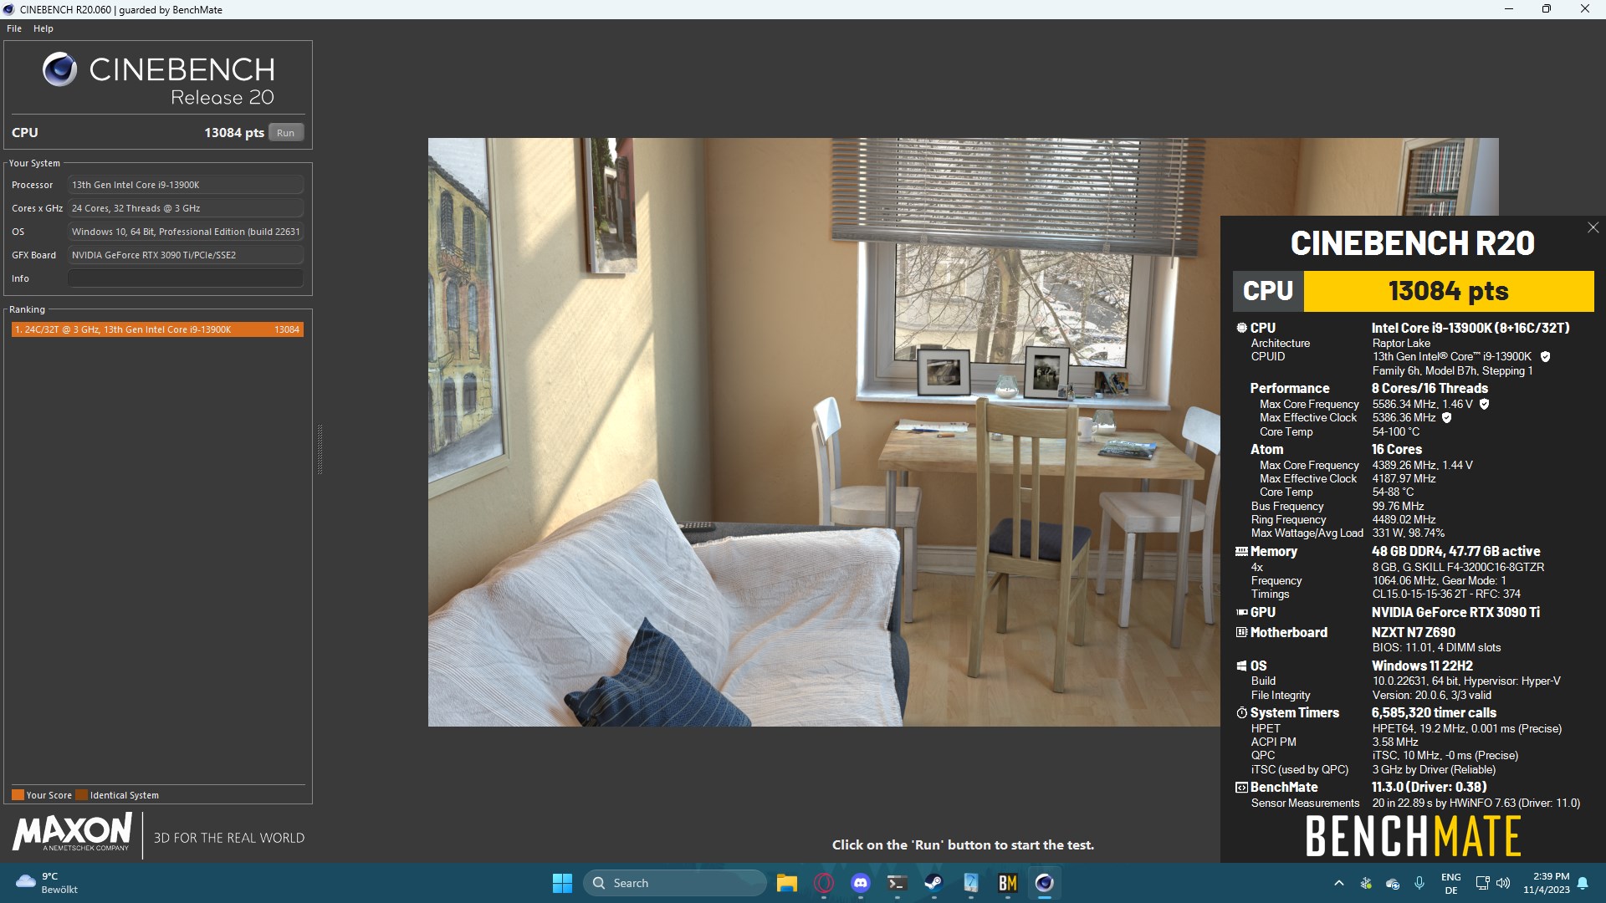
Task: Click the BenchMate section icon
Action: point(1241,787)
